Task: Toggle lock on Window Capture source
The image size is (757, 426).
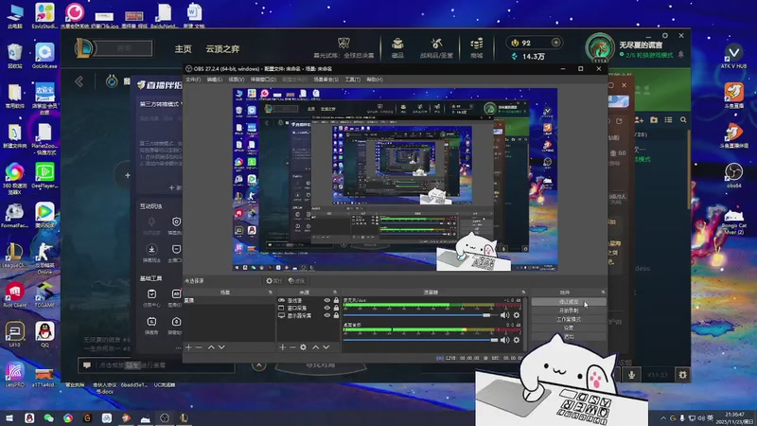Action: [336, 308]
